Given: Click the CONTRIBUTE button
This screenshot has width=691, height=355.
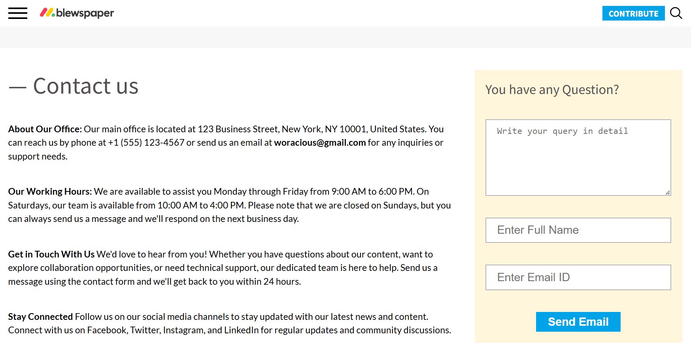Looking at the screenshot, I should coord(633,13).
